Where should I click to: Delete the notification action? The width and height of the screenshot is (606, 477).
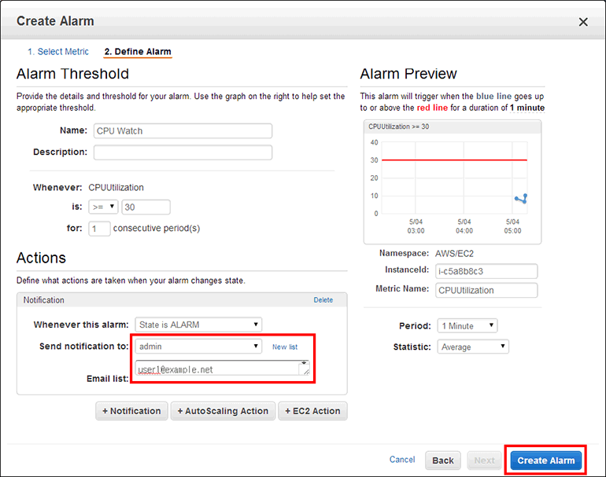pos(323,300)
